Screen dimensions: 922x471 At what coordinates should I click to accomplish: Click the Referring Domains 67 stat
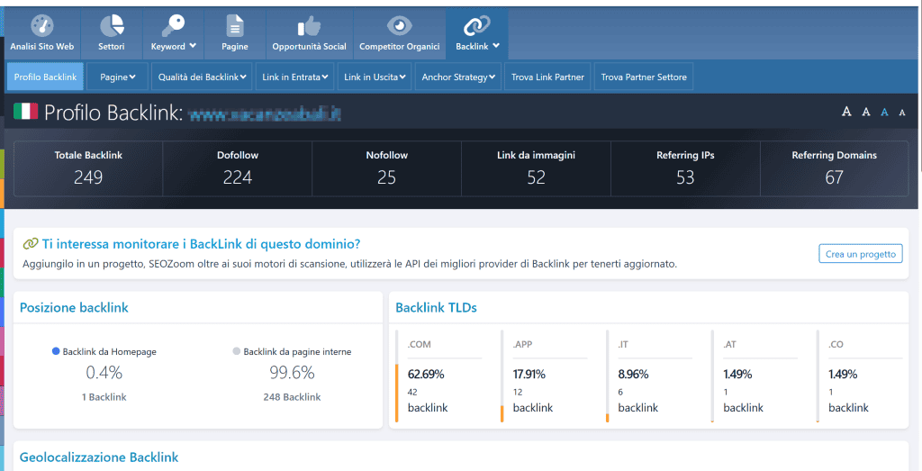click(834, 168)
